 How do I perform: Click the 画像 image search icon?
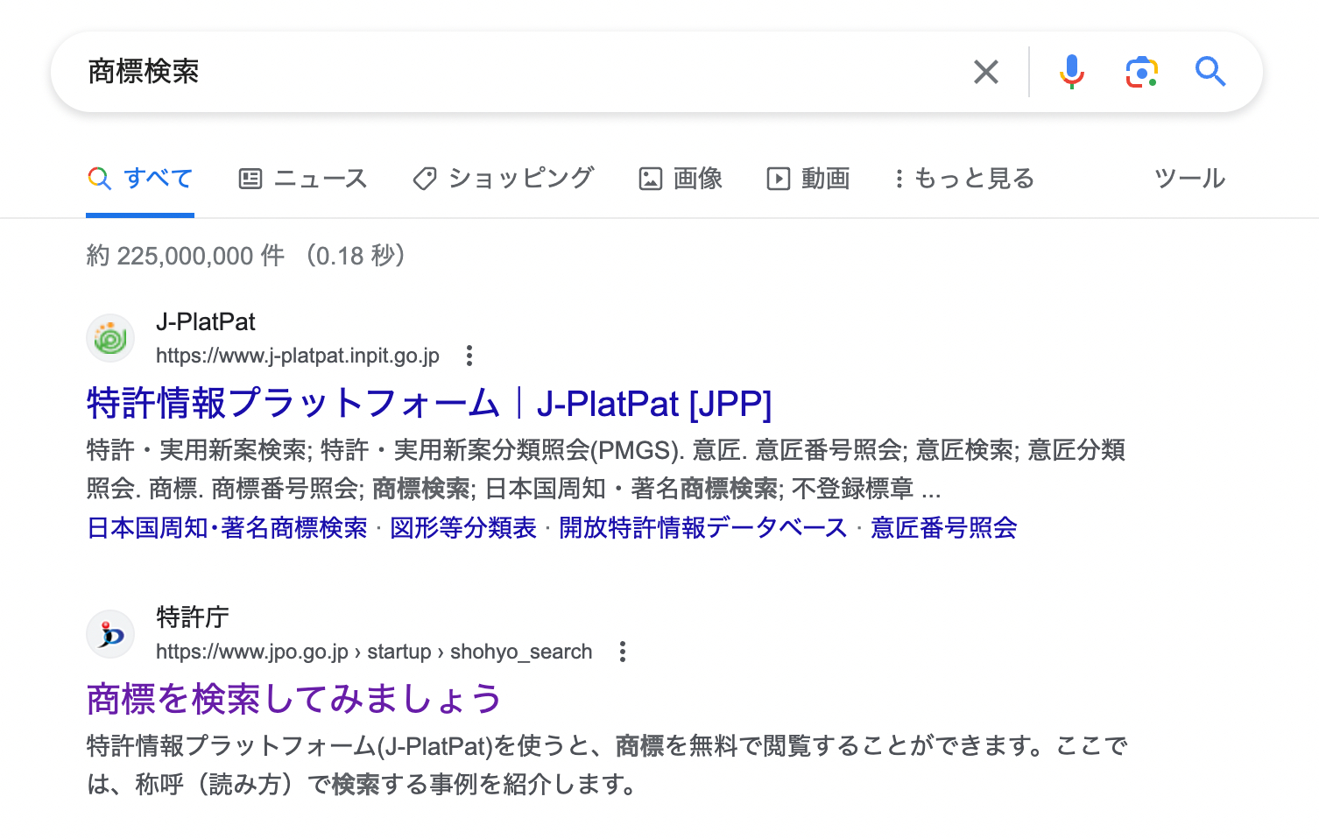click(x=650, y=178)
